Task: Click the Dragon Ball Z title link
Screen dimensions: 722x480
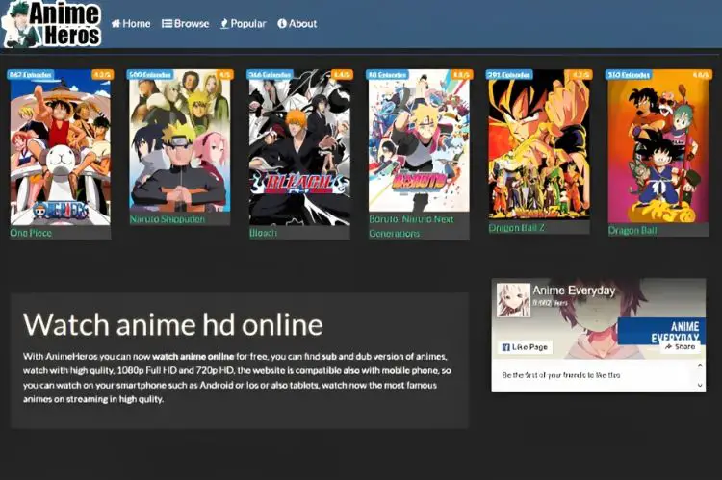Action: point(517,228)
